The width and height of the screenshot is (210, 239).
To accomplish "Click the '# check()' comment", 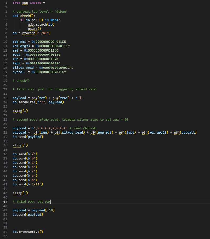I will pos(21,81).
